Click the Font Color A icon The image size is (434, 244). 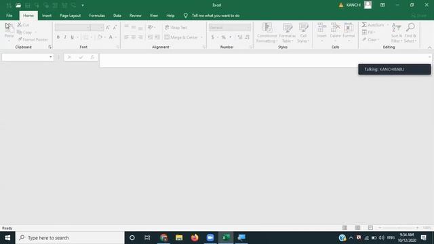point(111,37)
